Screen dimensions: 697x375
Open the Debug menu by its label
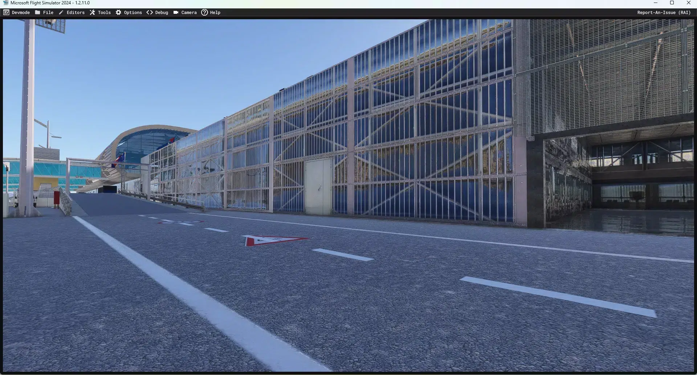pyautogui.click(x=162, y=12)
